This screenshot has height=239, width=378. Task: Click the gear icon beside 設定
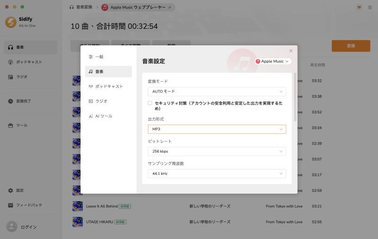[10, 190]
